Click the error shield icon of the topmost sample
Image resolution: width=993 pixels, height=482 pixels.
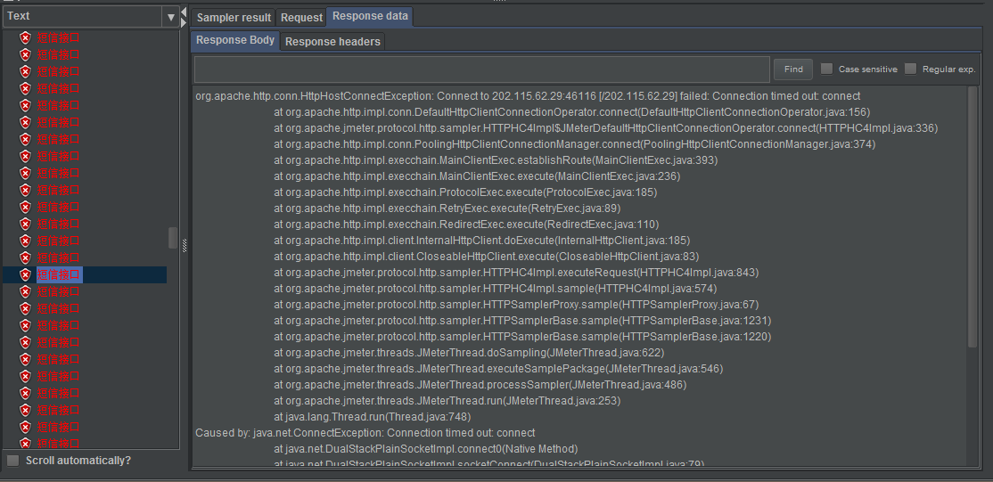(x=25, y=37)
